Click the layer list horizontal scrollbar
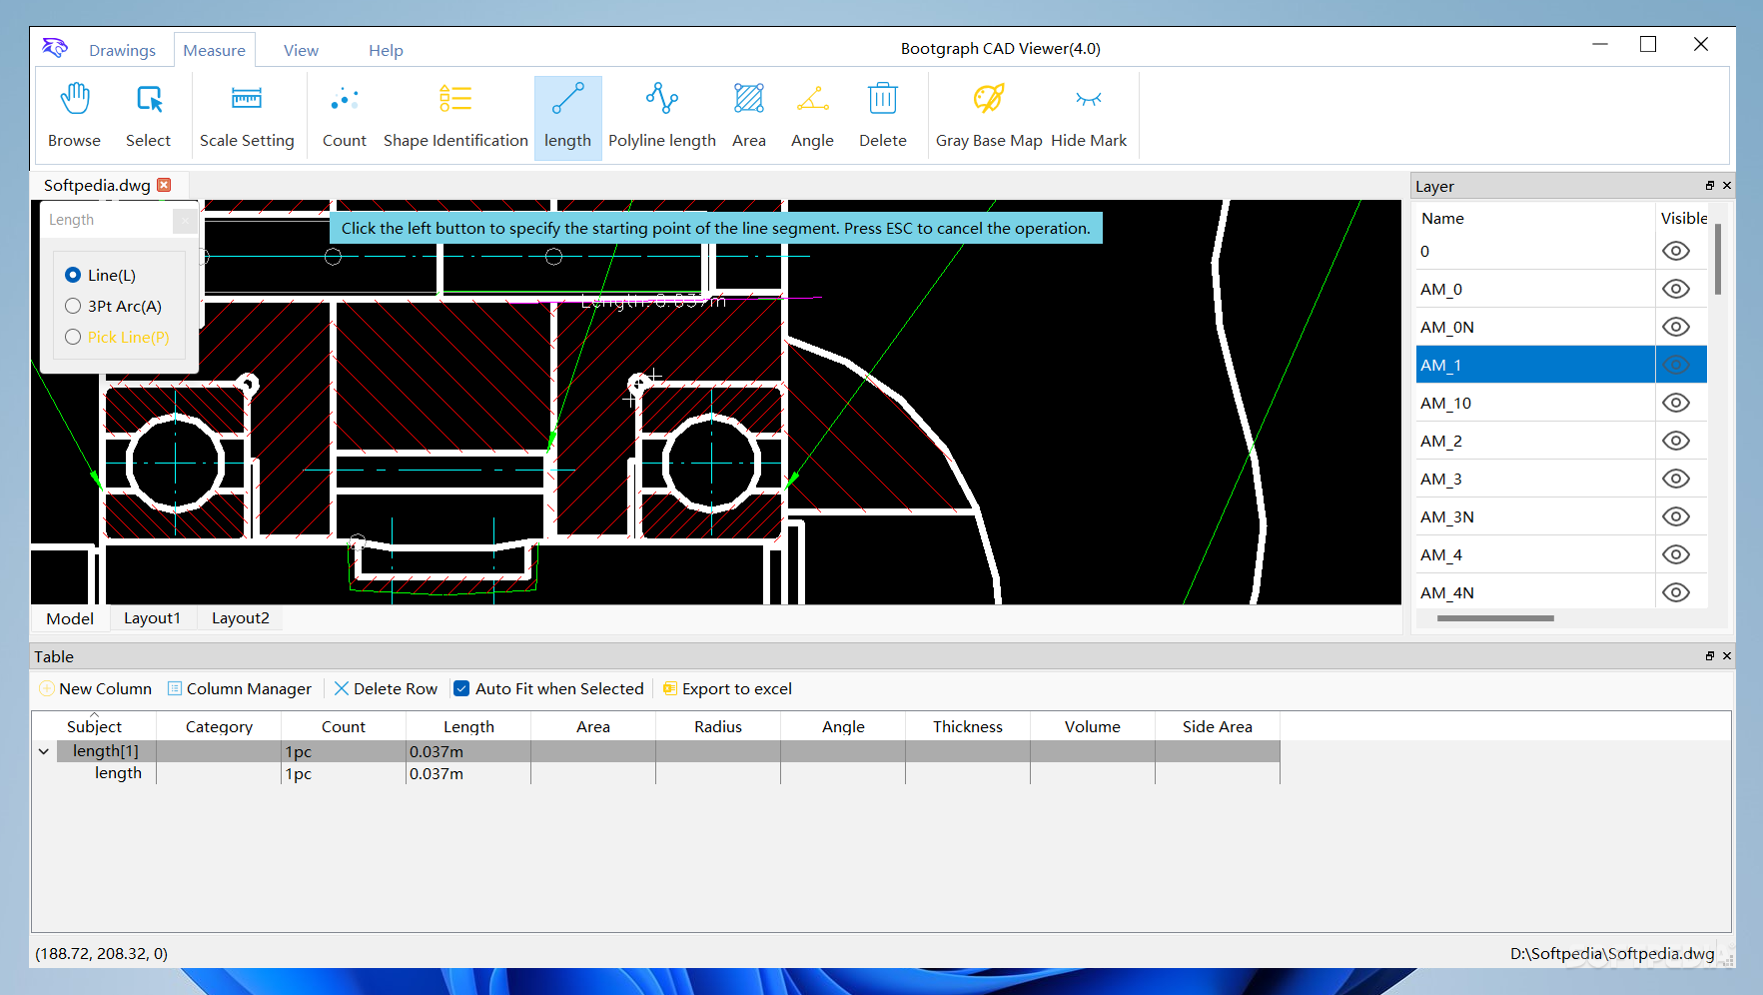This screenshot has width=1763, height=995. (x=1495, y=618)
